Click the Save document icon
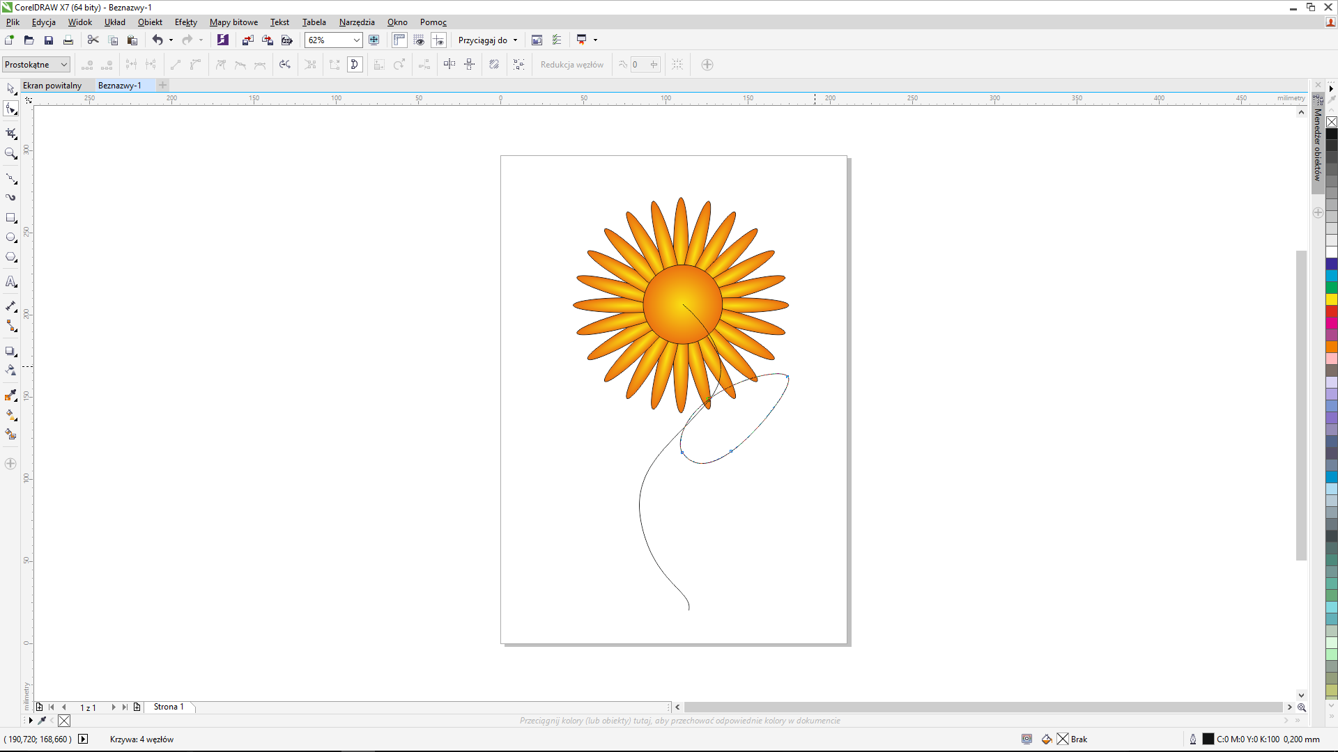Screen dimensions: 1338x752 48,40
